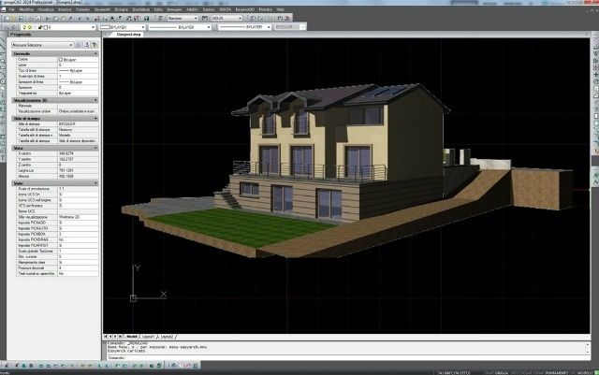Click the Posizioni decimali value

coord(78,268)
